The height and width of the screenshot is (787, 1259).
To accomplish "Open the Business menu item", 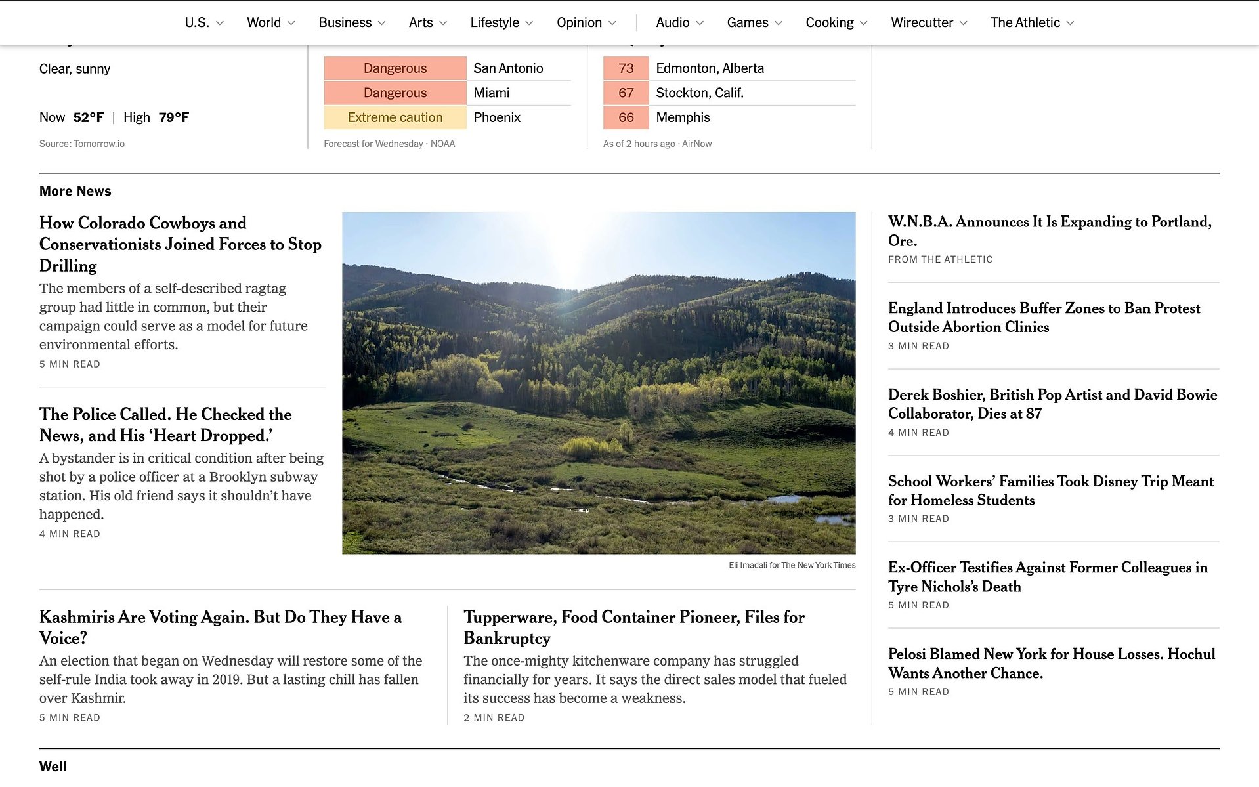I will (x=345, y=22).
